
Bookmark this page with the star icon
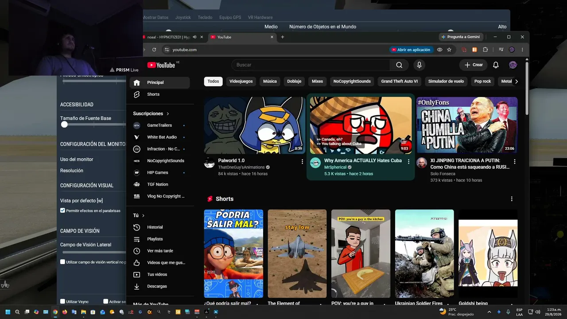(449, 50)
